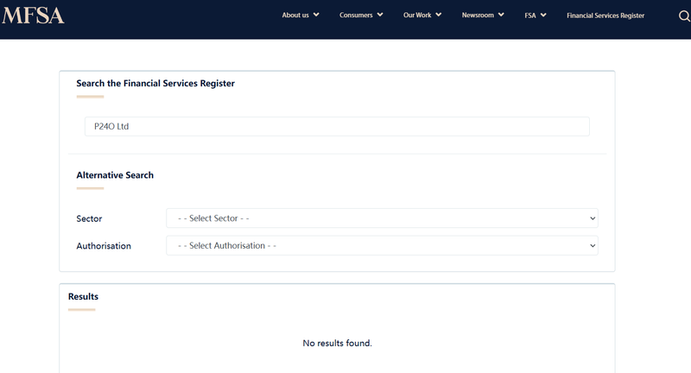Go to MFSA logo homepage
The image size is (691, 373).
click(x=33, y=16)
